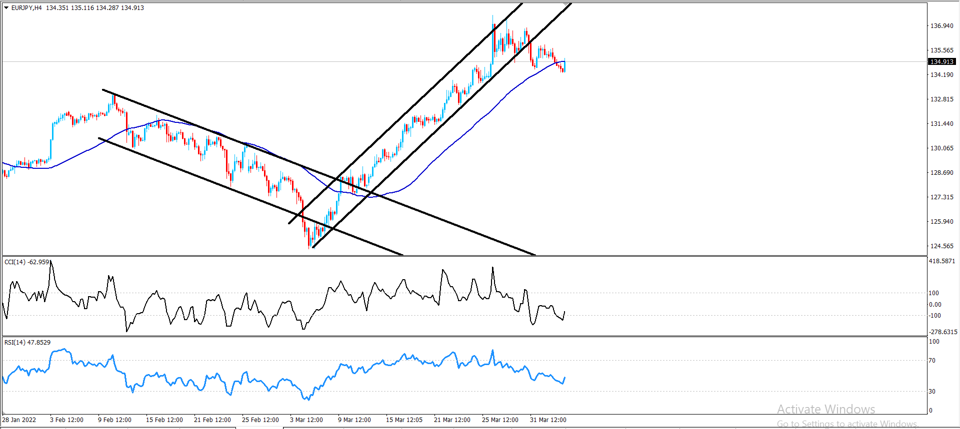The width and height of the screenshot is (960, 429).
Task: Click the black current price tag 134.913
Action: 942,62
